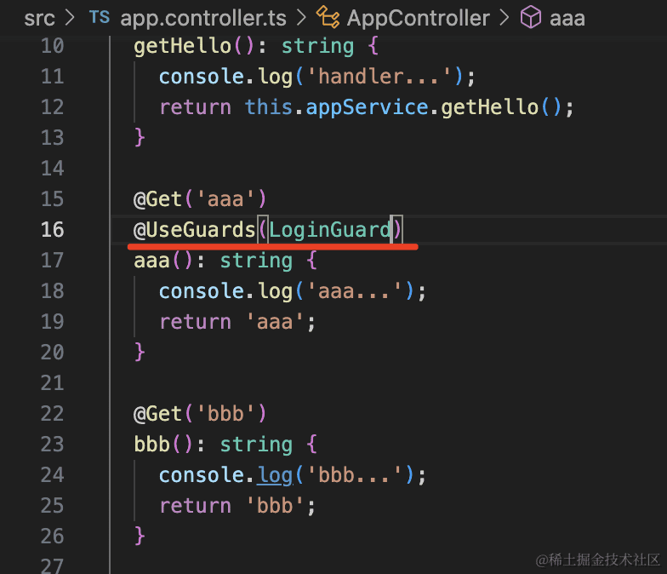Click the 'bbb' route string on line 22
The image size is (667, 574).
point(225,413)
